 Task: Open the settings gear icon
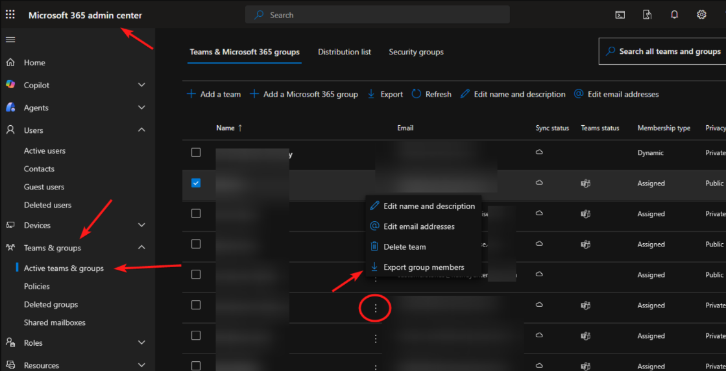pyautogui.click(x=701, y=15)
